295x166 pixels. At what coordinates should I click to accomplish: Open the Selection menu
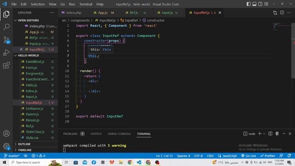pyautogui.click(x=38, y=4)
